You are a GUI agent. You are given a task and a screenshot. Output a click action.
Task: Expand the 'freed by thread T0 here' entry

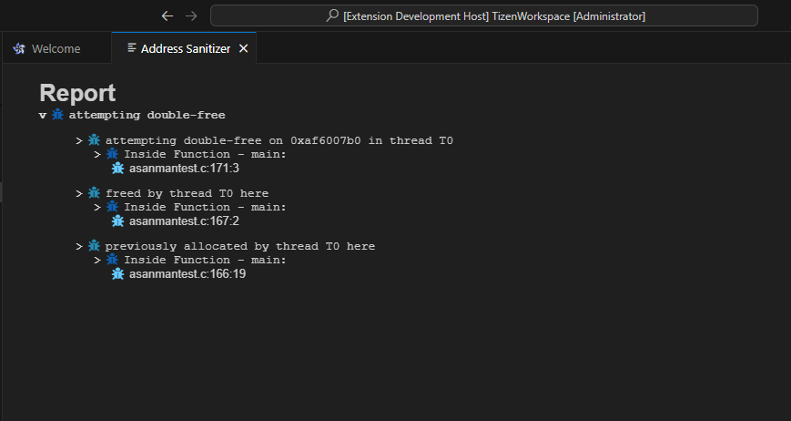80,194
